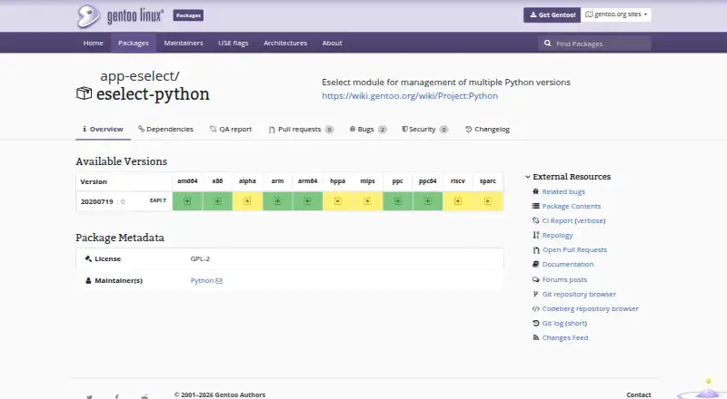The image size is (727, 399).
Task: Click the sort icon beside Repology
Action: click(x=536, y=235)
